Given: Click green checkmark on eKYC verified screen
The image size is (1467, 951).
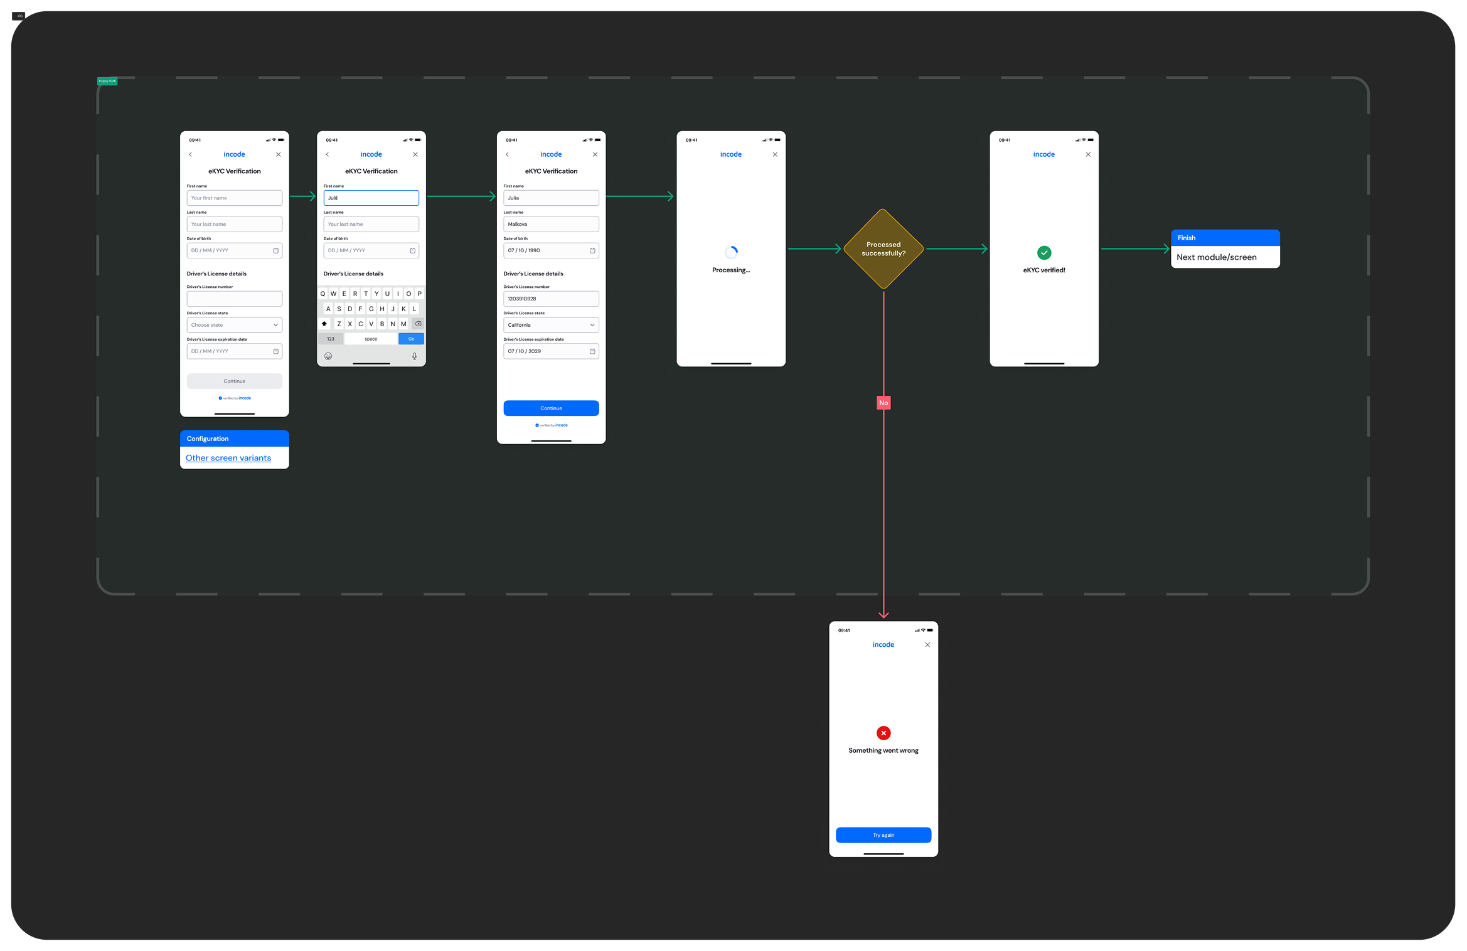Looking at the screenshot, I should pyautogui.click(x=1044, y=253).
